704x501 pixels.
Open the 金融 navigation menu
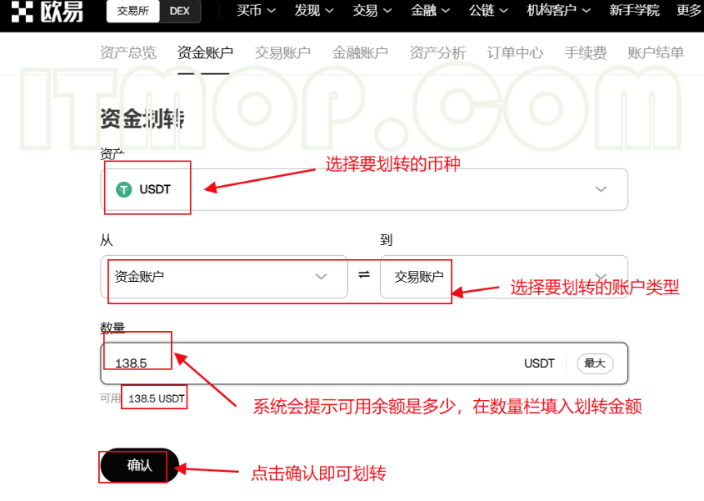(431, 11)
